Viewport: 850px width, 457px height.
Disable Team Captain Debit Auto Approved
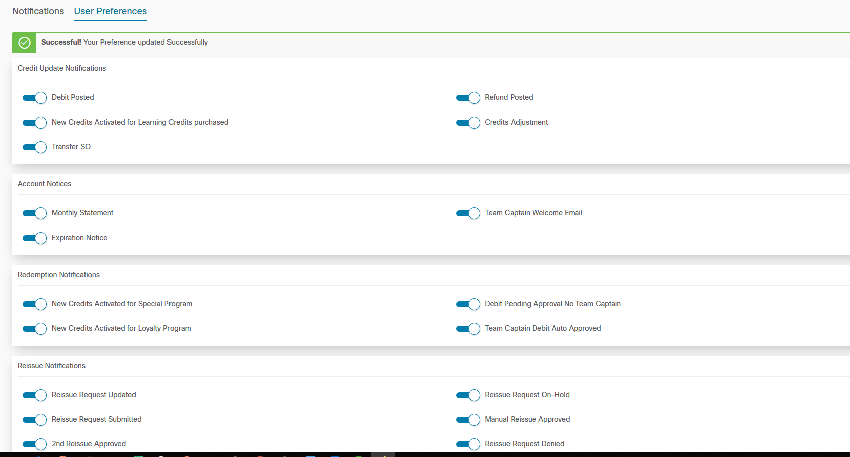(468, 329)
